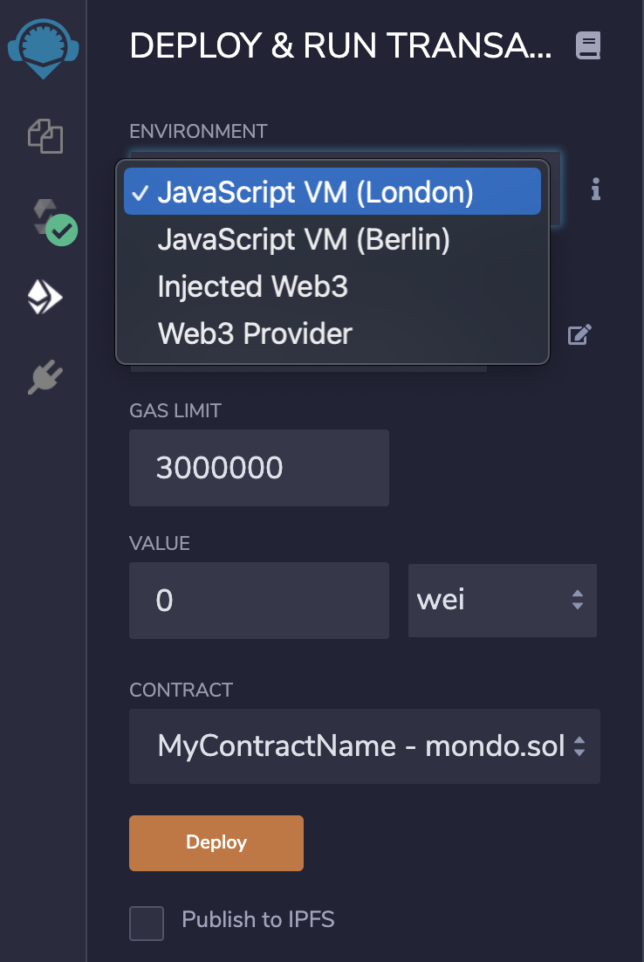Click the environment info icon

(595, 189)
